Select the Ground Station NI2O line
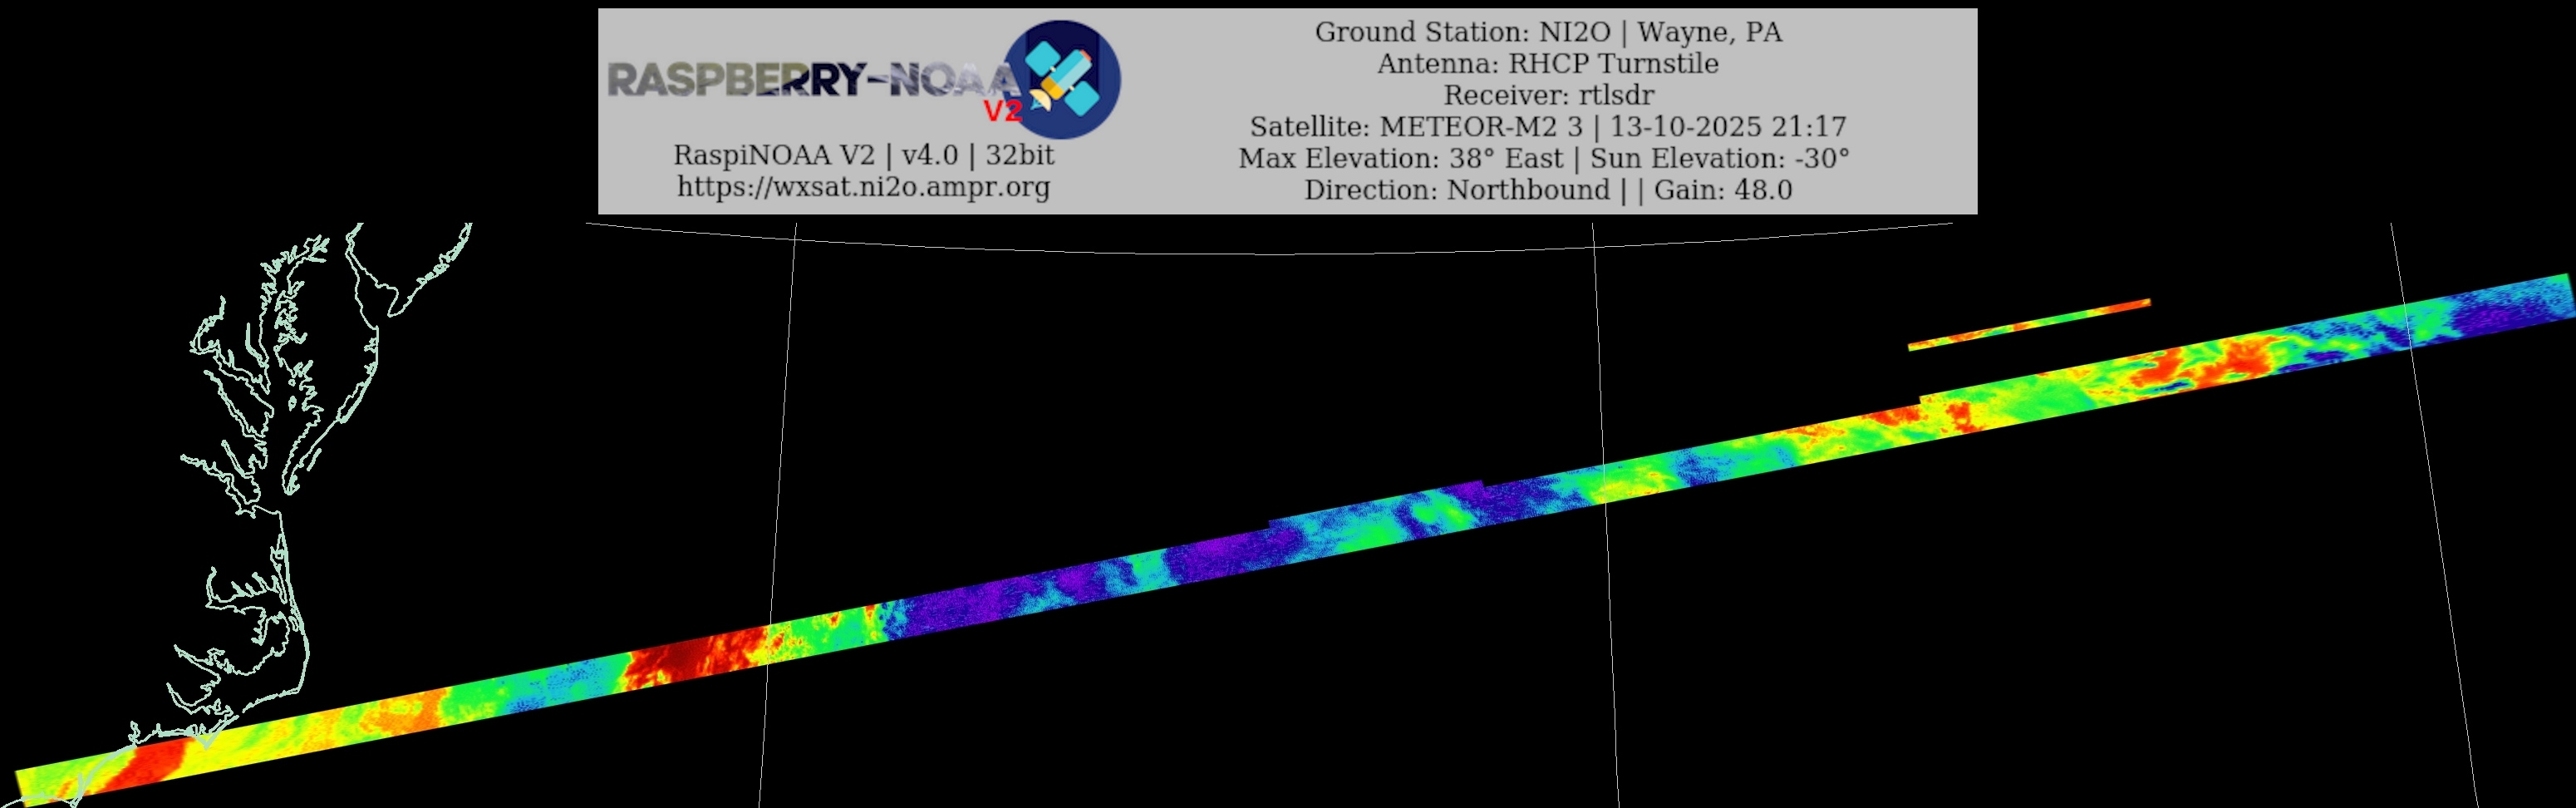 (1547, 32)
